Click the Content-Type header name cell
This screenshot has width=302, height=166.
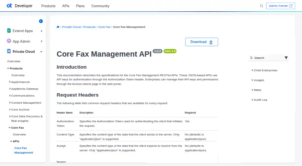point(65,134)
